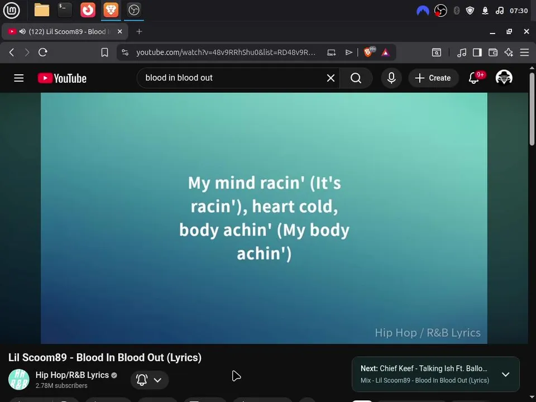Click the clock showing 07:30
The width and height of the screenshot is (536, 402).
[x=519, y=11]
